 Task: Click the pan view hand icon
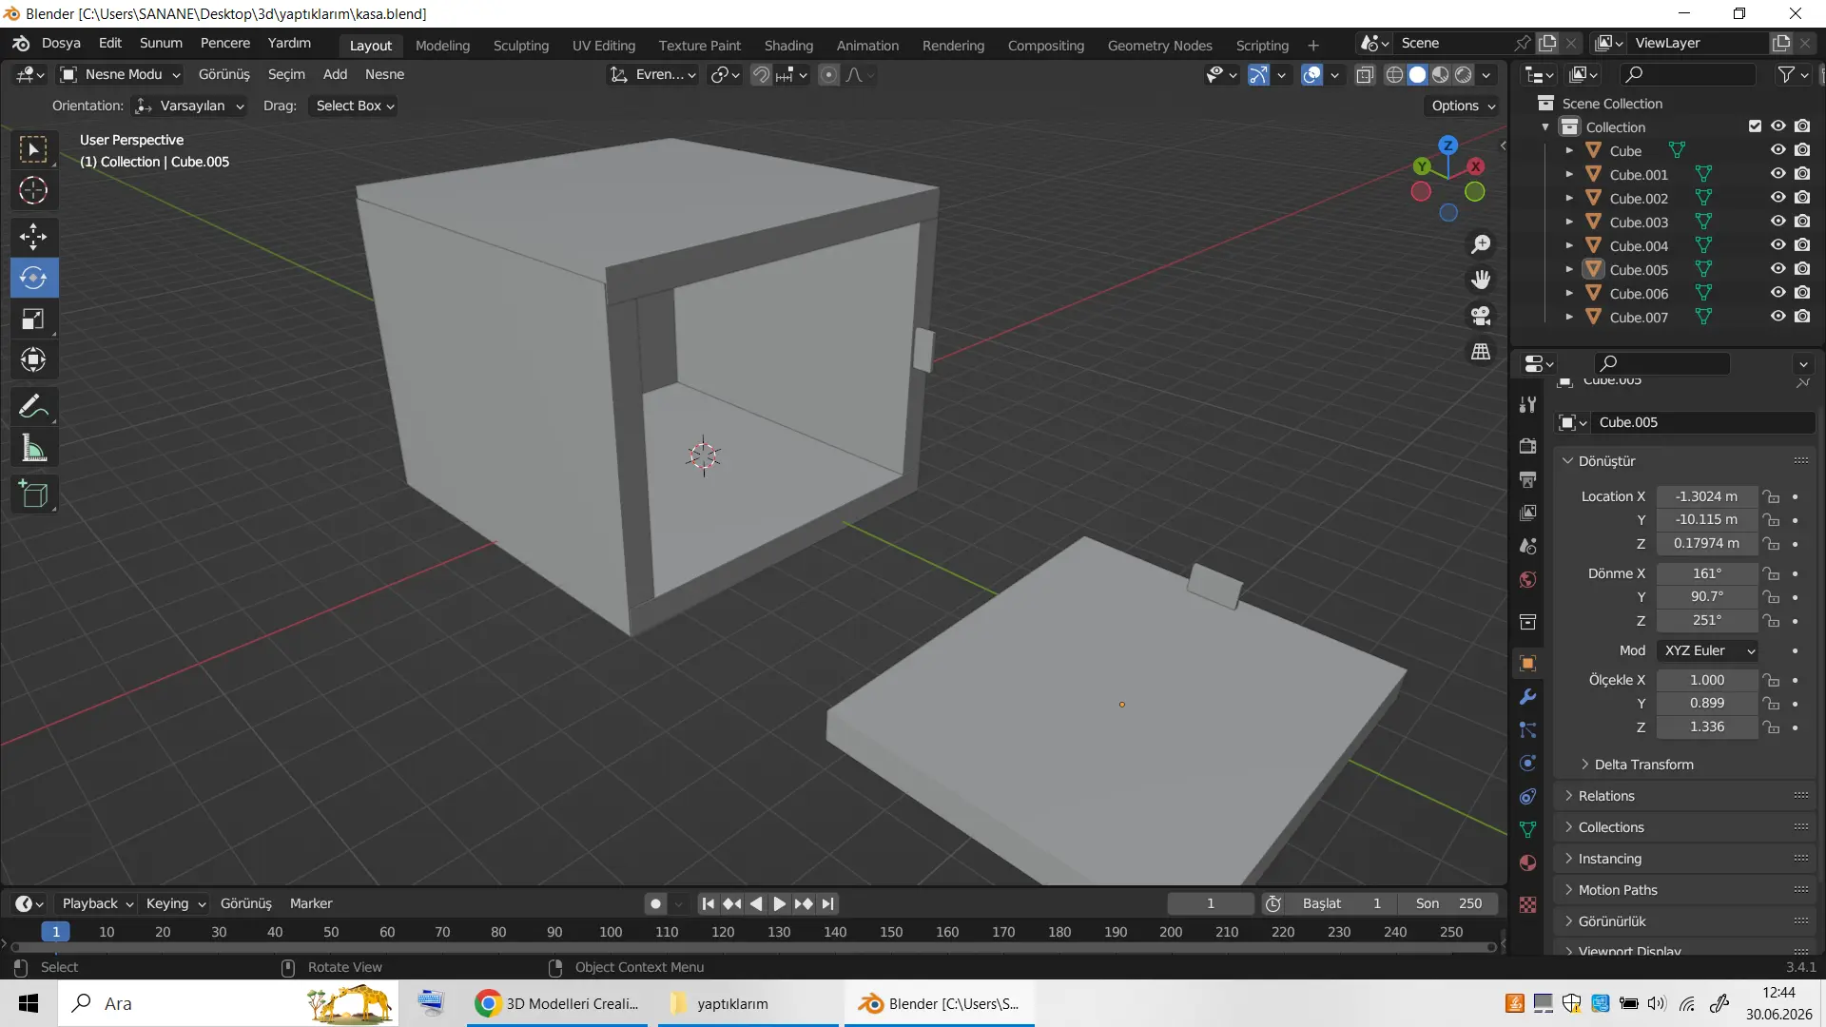click(x=1481, y=280)
